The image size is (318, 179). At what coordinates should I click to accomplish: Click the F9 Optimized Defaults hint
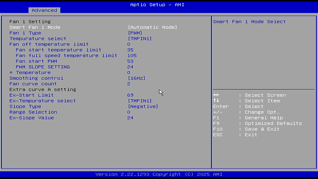pos(257,124)
